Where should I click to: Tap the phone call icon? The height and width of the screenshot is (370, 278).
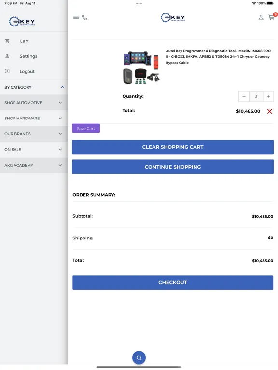(x=84, y=17)
